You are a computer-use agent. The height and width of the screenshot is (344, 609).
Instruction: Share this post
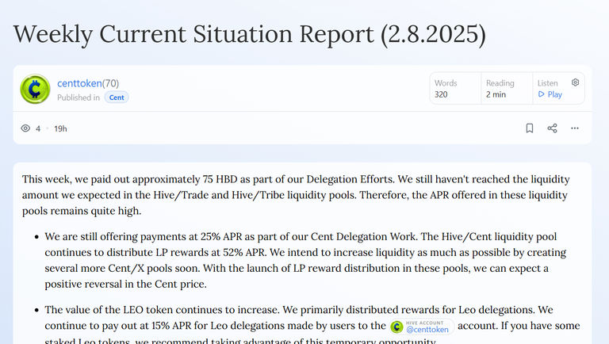click(552, 128)
